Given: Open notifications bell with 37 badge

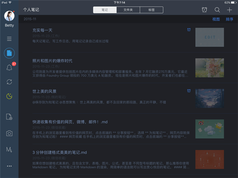Looking at the screenshot, I should pyautogui.click(x=9, y=67).
